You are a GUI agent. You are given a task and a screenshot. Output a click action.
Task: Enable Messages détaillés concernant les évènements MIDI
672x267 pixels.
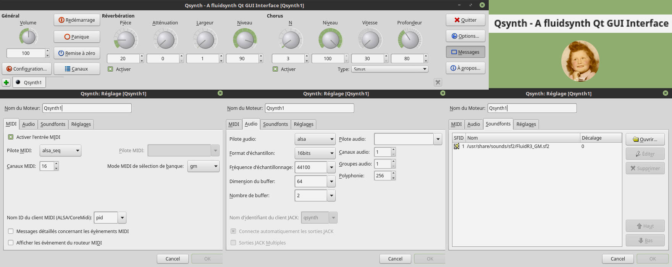point(11,231)
